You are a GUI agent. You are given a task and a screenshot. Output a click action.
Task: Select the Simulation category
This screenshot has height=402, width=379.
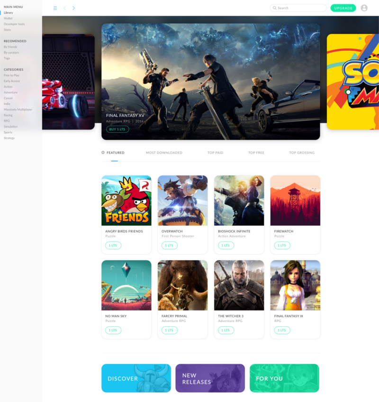(x=10, y=127)
